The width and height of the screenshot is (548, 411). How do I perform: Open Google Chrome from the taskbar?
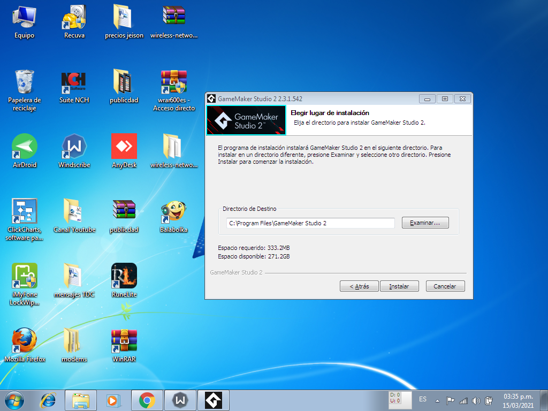point(147,400)
